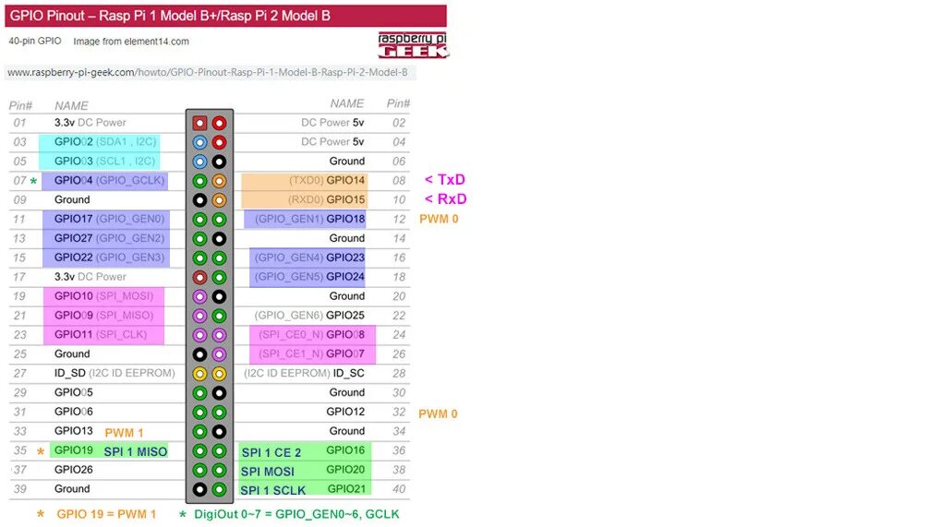Click the black pin 34 ground connector
Image resolution: width=929 pixels, height=527 pixels.
coord(219,432)
